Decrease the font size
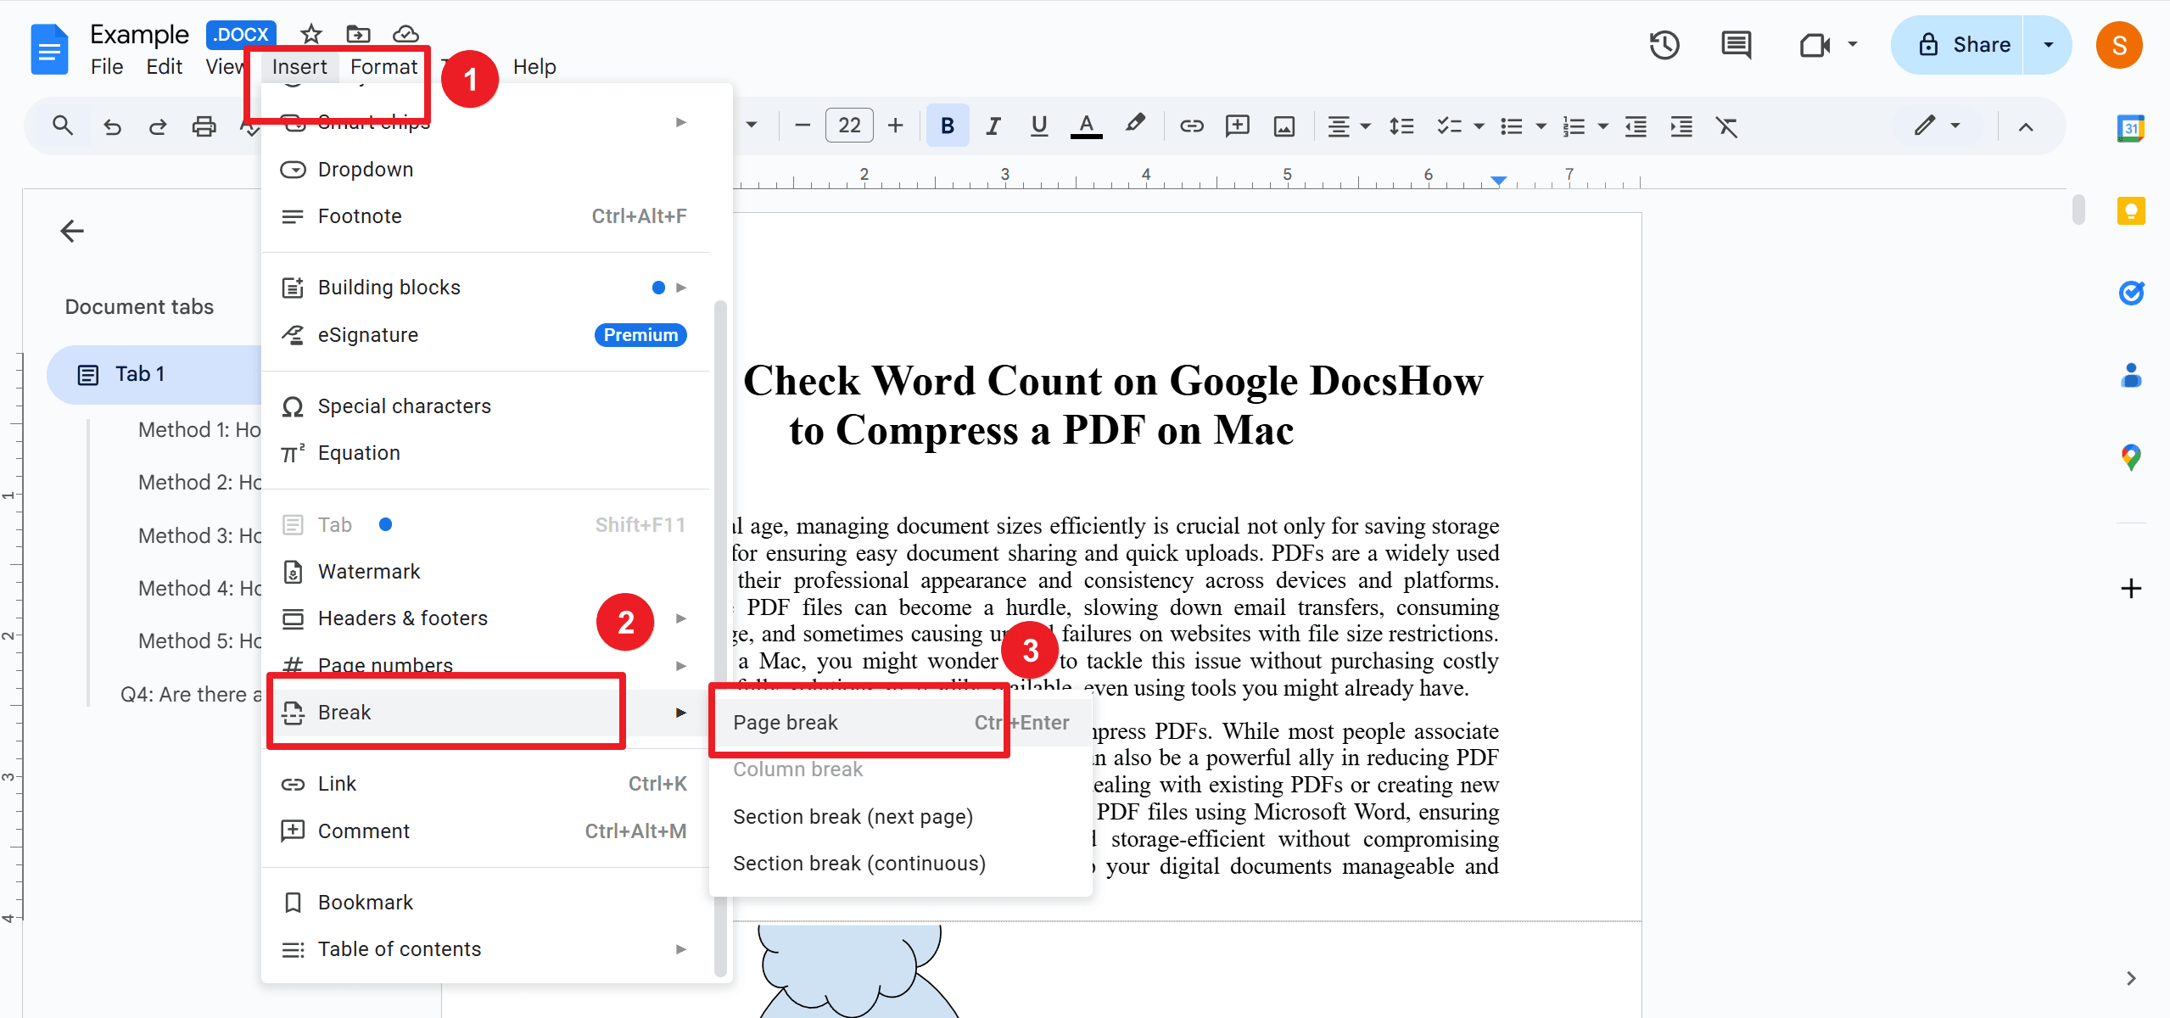Viewport: 2170px width, 1018px height. click(x=802, y=126)
